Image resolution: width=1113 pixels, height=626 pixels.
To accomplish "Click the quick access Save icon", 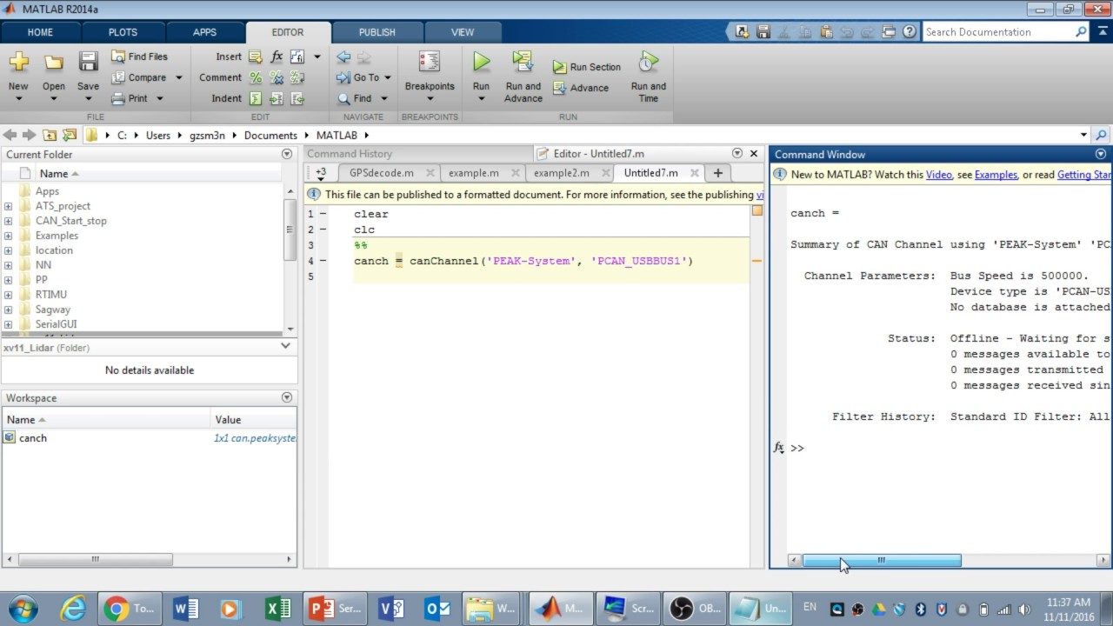I will pos(763,31).
